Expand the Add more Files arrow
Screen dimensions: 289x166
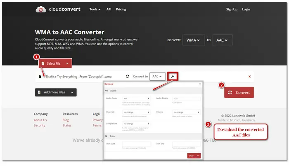[72, 92]
